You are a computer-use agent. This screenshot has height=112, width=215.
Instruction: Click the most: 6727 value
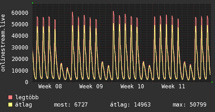coord(71,105)
